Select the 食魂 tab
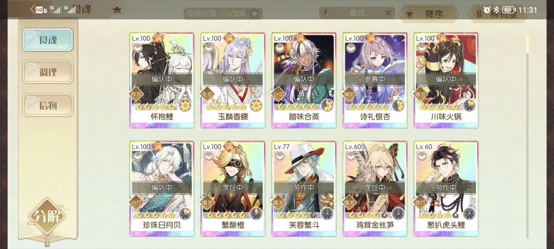This screenshot has height=249, width=554. (48, 40)
